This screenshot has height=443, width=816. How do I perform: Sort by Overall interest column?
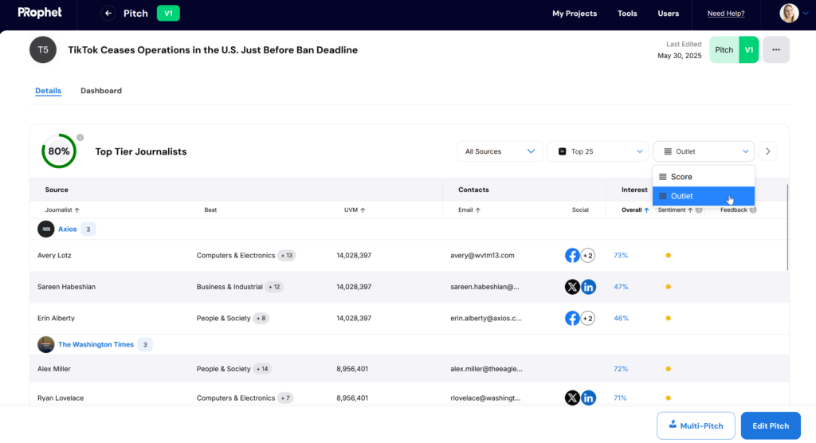pos(635,210)
